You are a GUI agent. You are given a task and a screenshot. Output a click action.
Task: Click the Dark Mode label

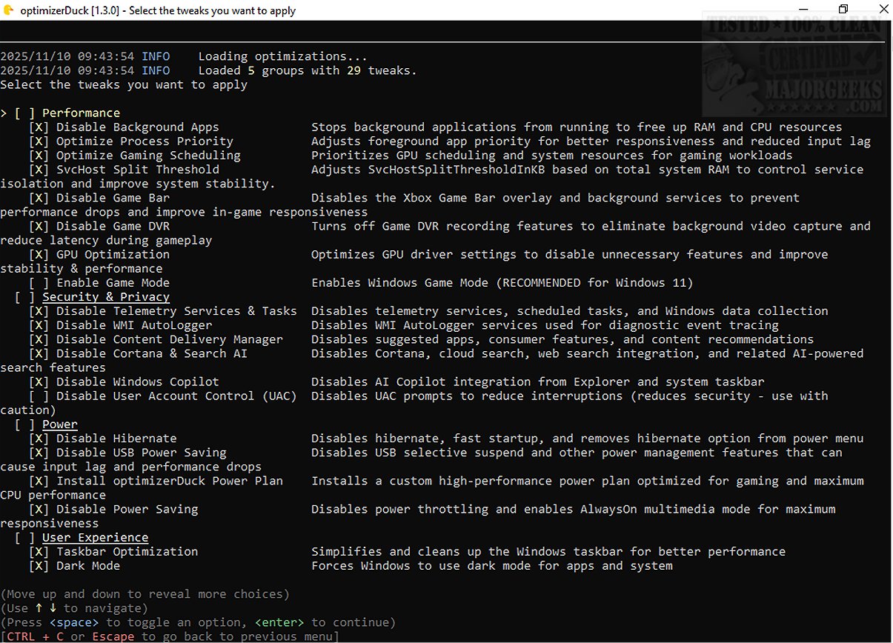tap(88, 566)
